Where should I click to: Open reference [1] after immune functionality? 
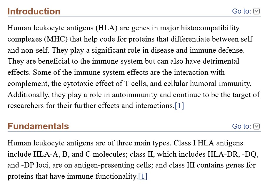click(x=143, y=176)
